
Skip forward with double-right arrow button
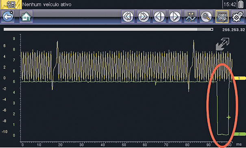pos(144,17)
